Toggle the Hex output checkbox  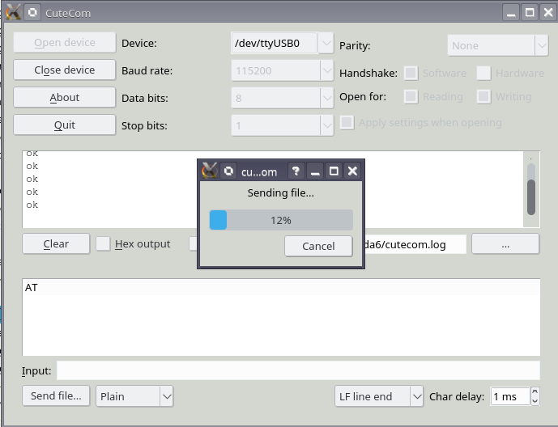(104, 243)
